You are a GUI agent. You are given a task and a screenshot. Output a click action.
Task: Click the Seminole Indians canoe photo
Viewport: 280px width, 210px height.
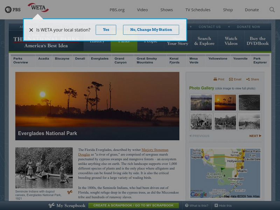[x=44, y=168]
